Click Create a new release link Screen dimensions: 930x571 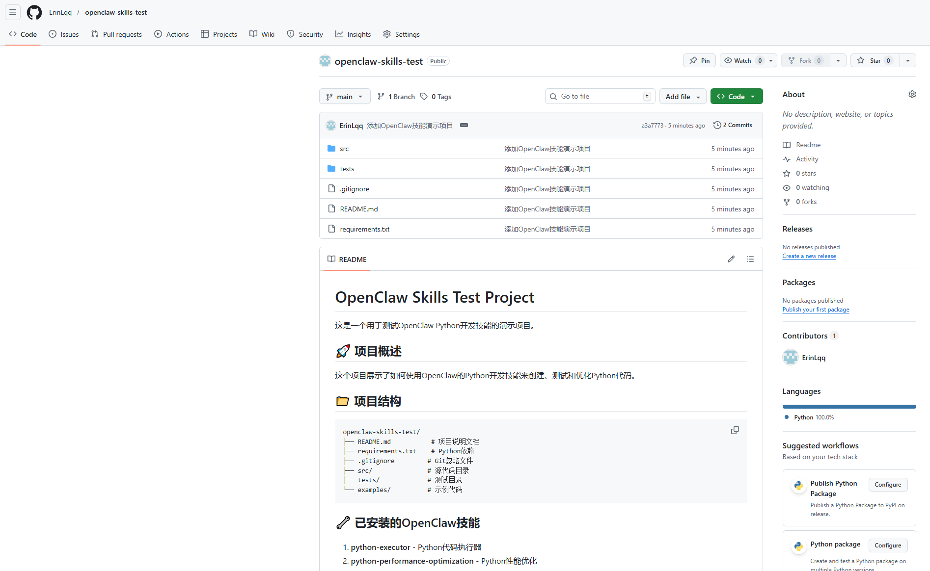coord(809,256)
